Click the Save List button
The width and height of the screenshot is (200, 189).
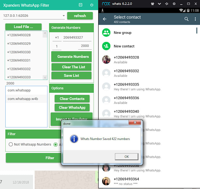pyautogui.click(x=71, y=76)
